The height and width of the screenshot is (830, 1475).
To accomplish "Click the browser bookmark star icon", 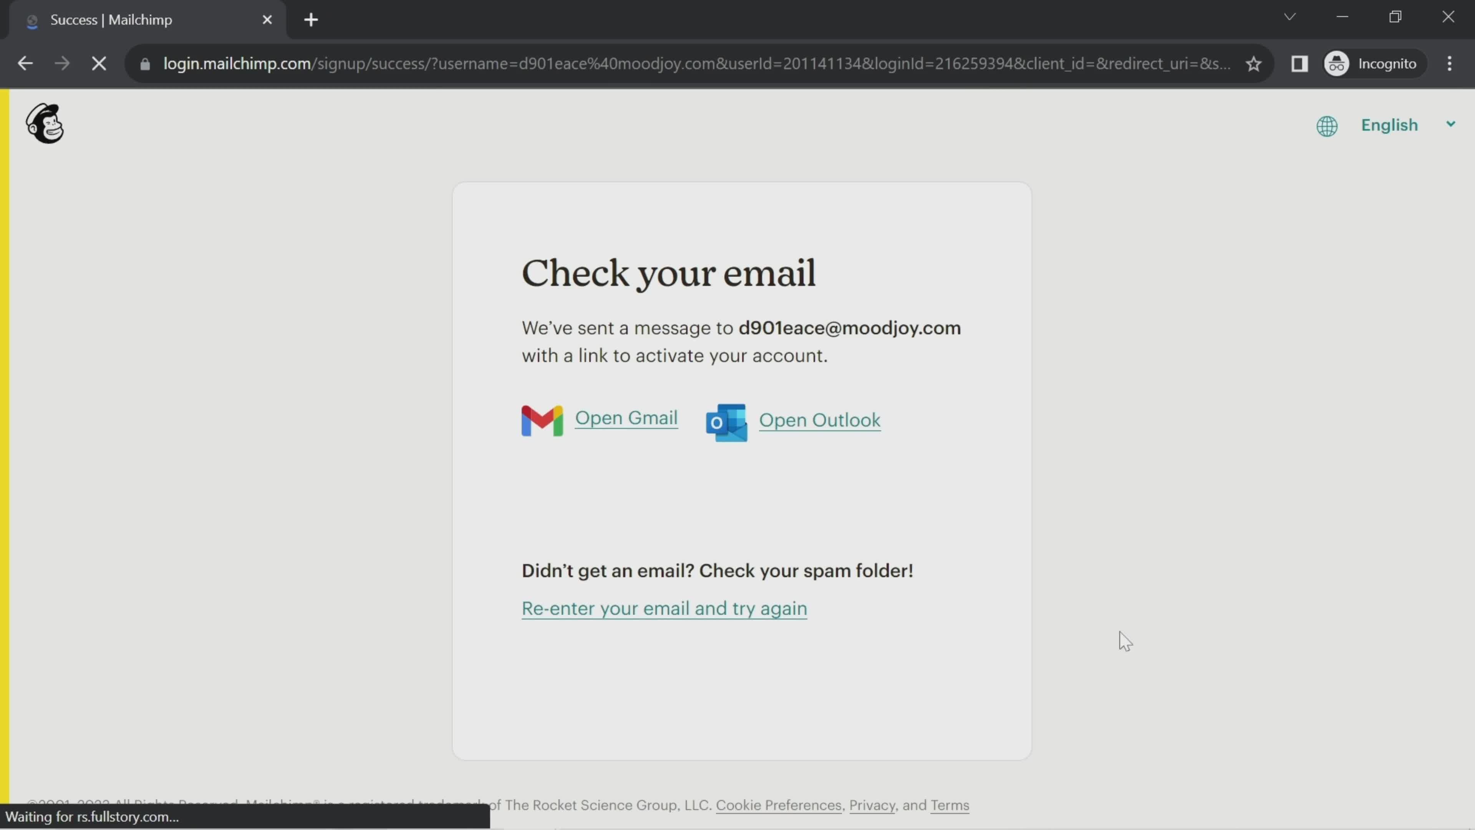I will point(1254,63).
